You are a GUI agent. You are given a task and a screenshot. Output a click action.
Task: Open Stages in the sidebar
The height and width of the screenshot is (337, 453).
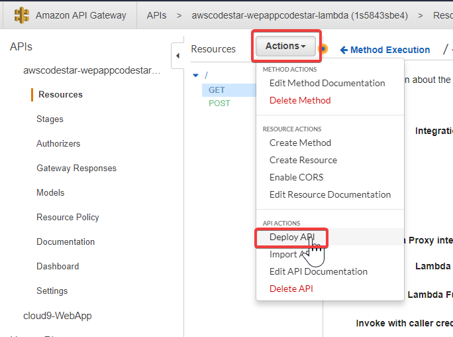click(x=50, y=119)
